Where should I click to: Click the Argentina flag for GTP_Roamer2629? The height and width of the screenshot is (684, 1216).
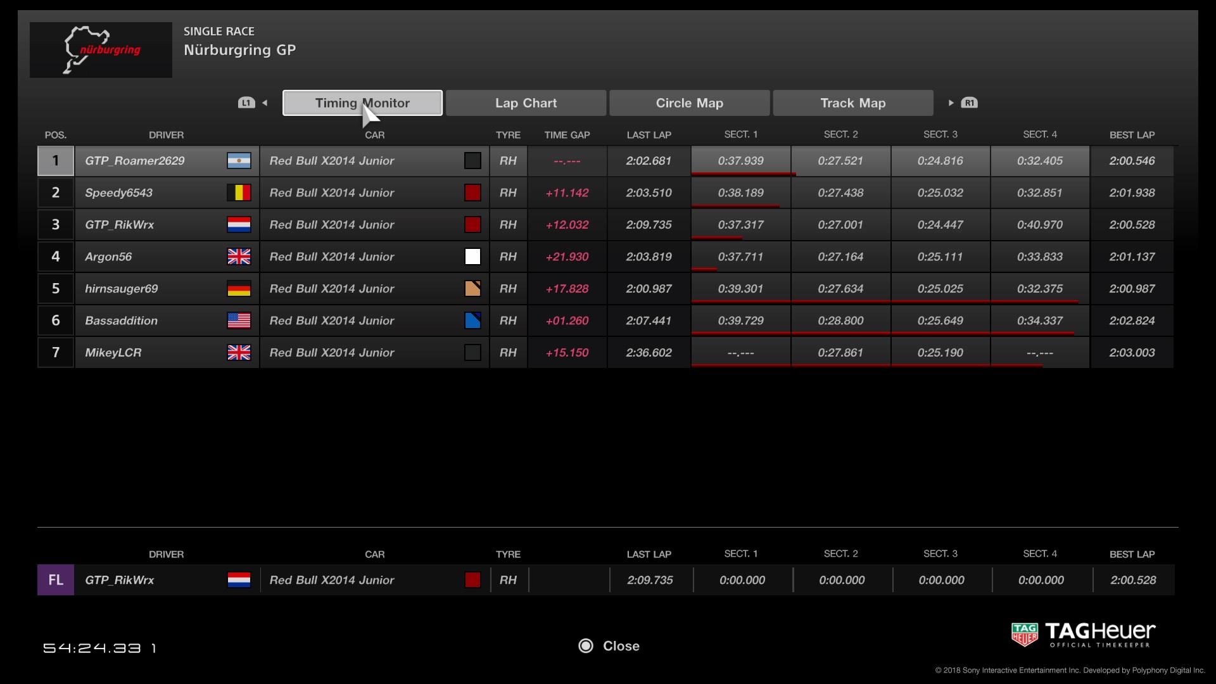(239, 161)
